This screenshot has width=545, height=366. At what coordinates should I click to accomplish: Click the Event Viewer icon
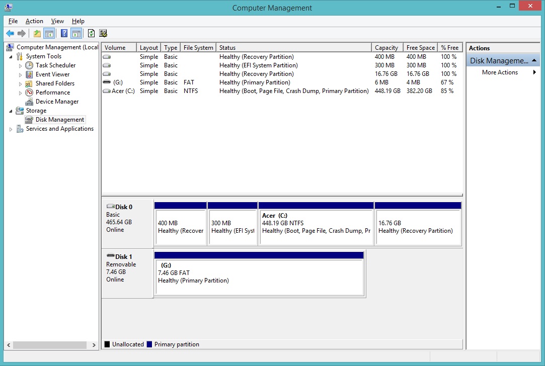(29, 74)
